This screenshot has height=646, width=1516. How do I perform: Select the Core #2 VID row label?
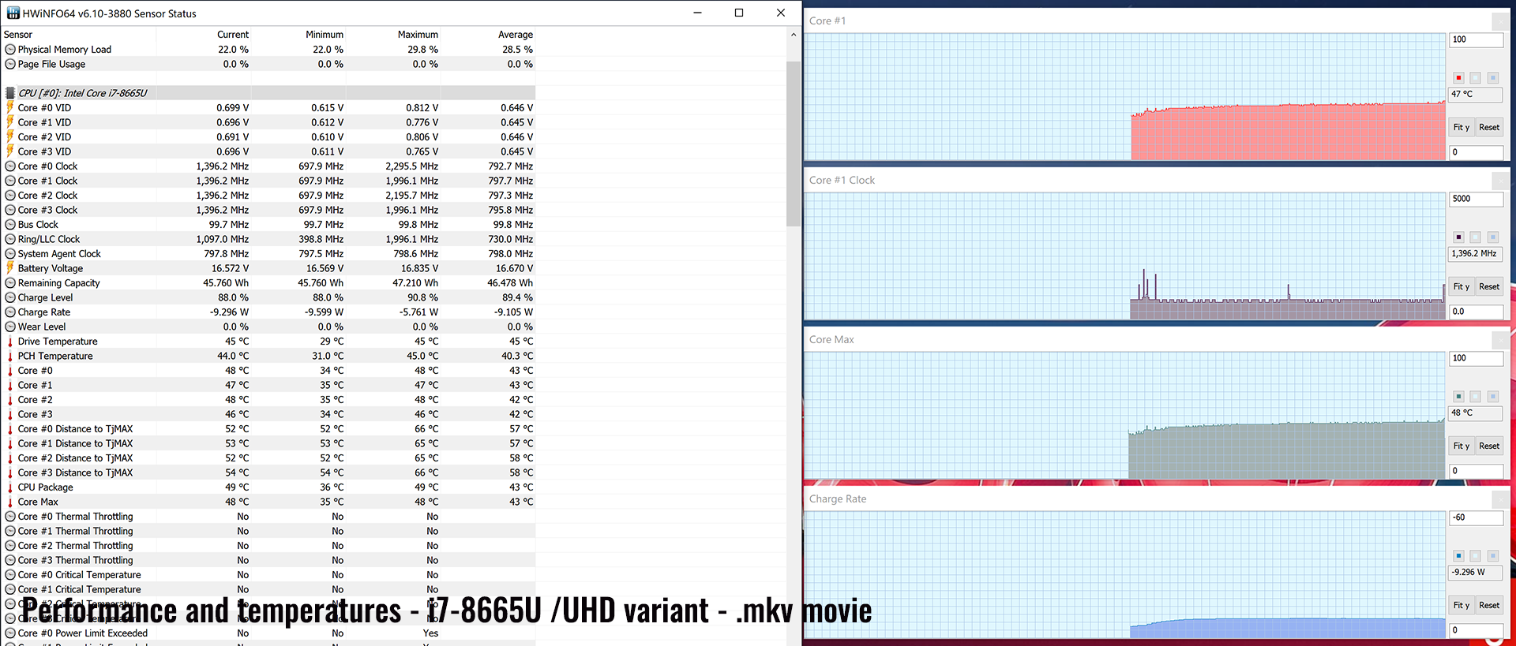coord(44,137)
